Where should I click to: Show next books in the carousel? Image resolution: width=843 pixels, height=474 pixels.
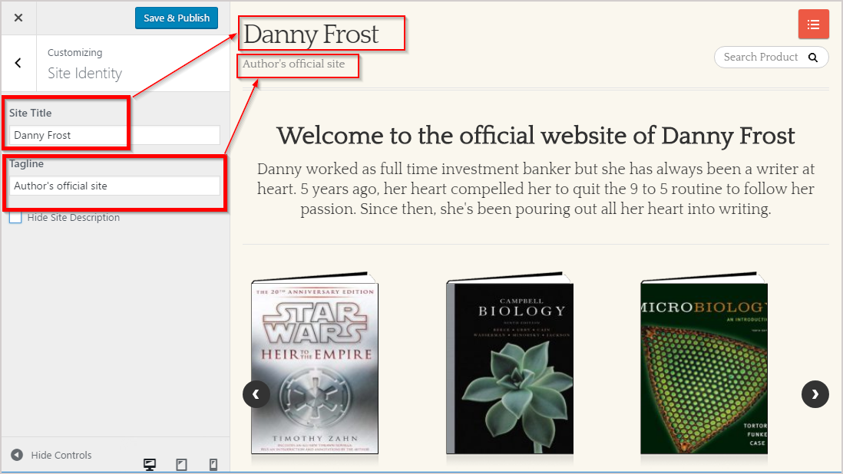coord(815,394)
